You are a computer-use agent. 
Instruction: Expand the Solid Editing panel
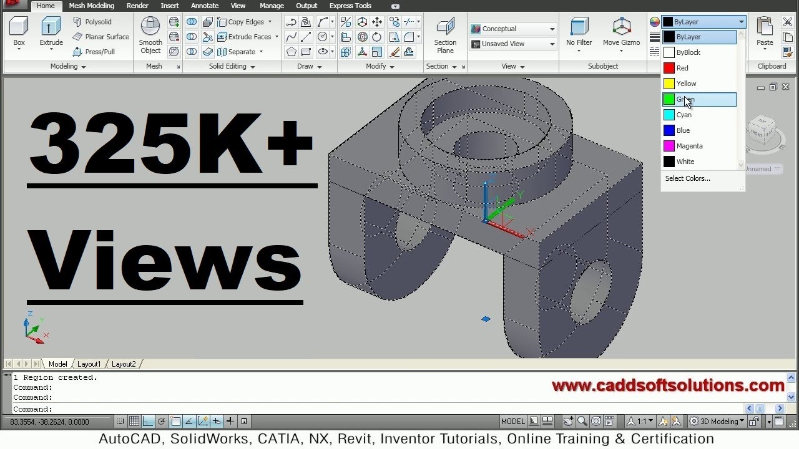(232, 66)
